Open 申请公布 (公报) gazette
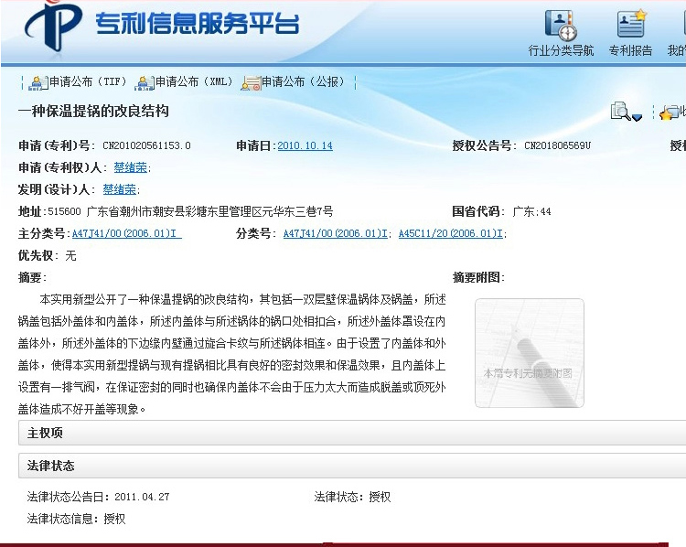The height and width of the screenshot is (547, 686). coord(303,81)
